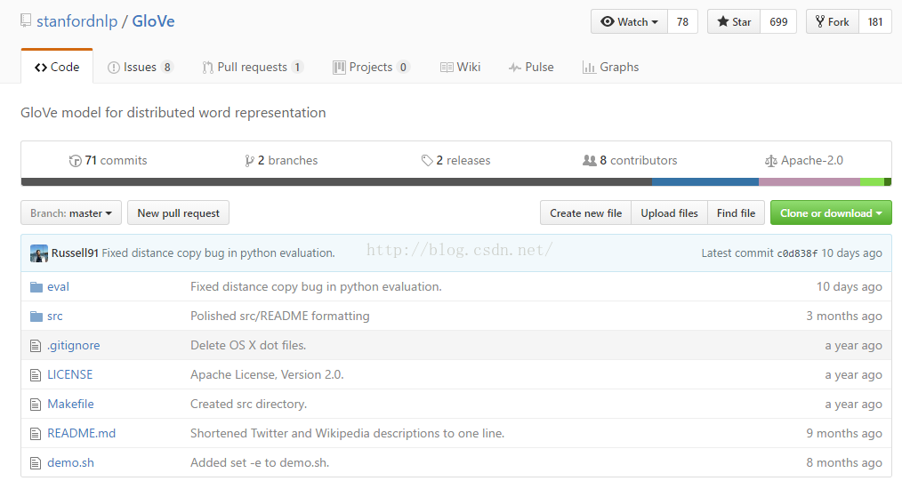Open the Pull requests tab
The image size is (902, 481).
tap(252, 68)
